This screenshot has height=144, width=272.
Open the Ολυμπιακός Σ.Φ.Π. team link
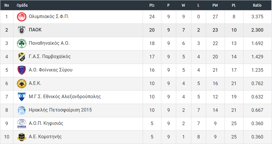tap(49, 17)
